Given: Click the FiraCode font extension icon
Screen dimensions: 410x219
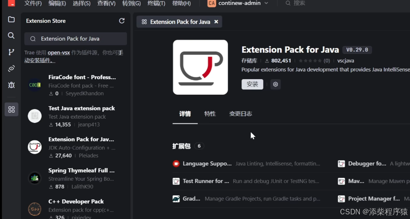Looking at the screenshot, I should click(35, 85).
